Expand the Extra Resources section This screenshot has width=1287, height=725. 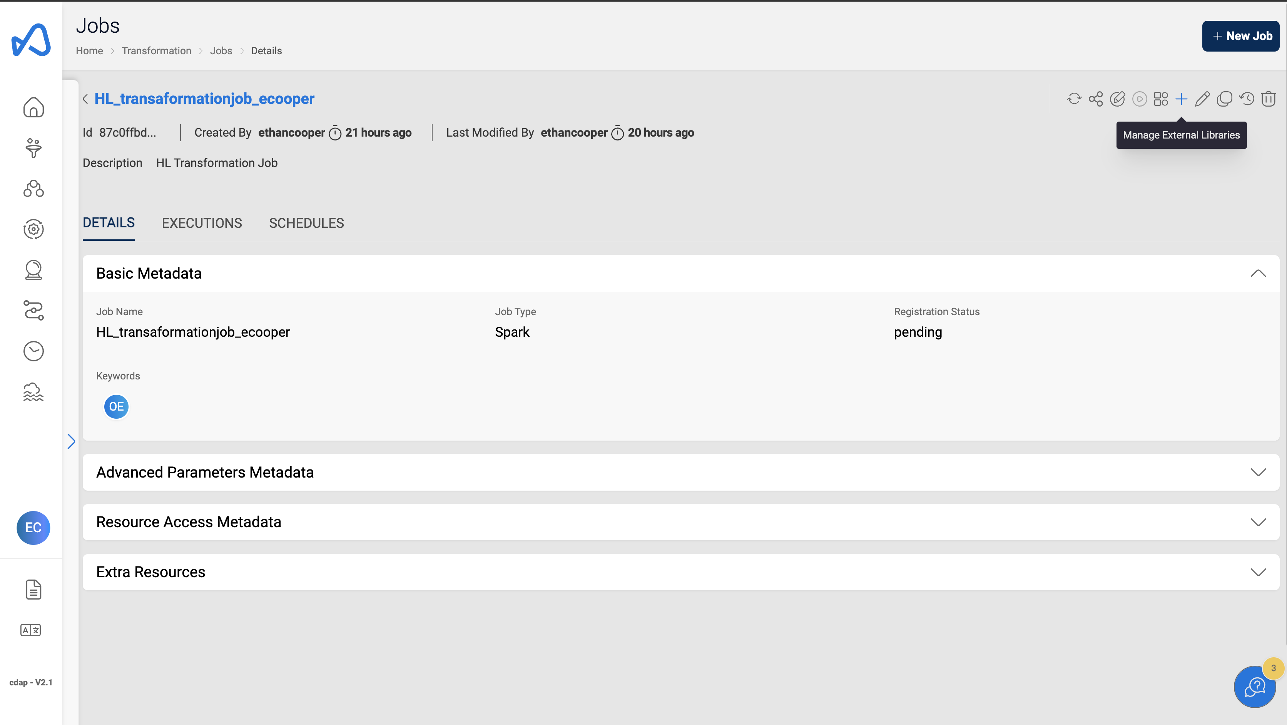(1258, 572)
